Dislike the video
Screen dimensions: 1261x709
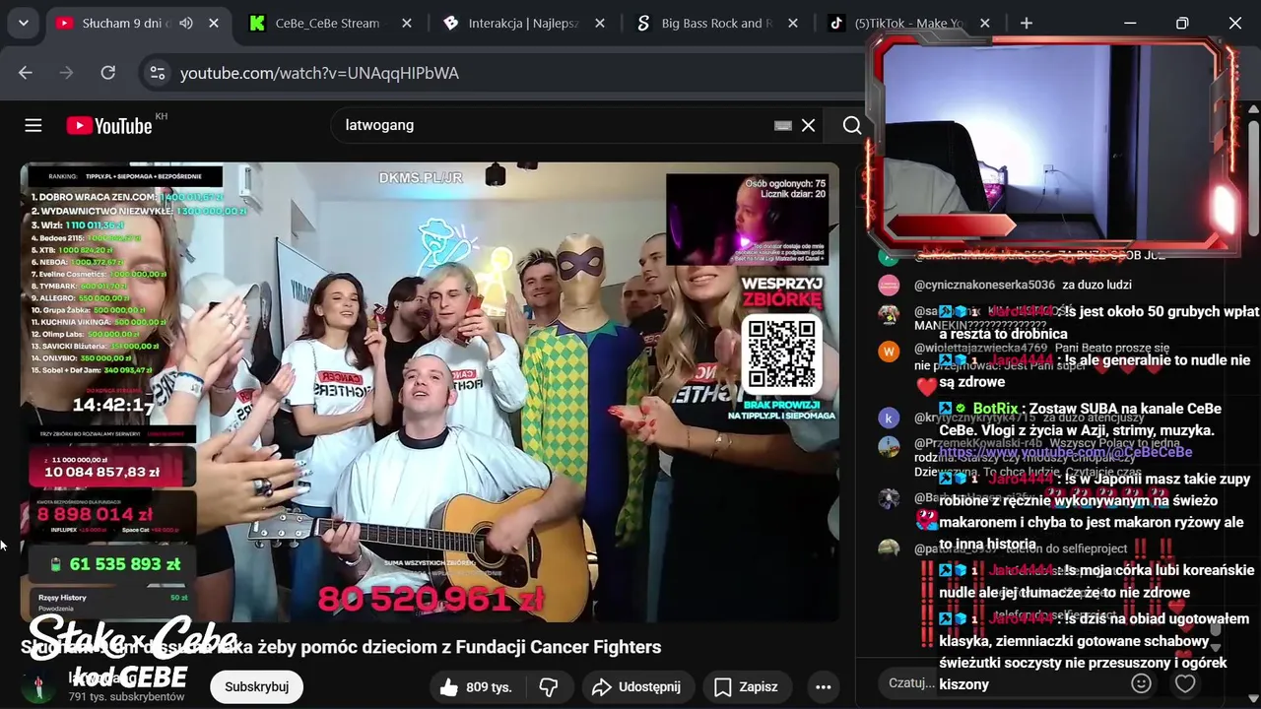coord(549,686)
